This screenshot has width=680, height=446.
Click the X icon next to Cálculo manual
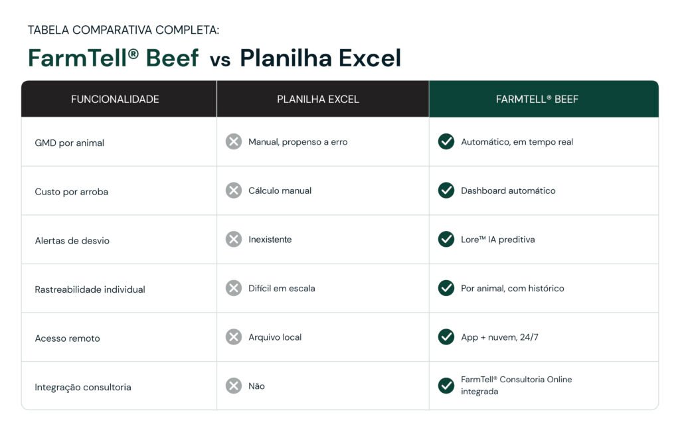point(233,190)
